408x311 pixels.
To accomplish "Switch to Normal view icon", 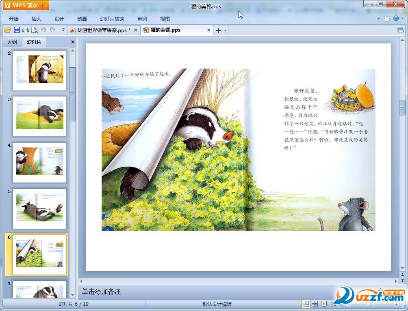I will pos(306,304).
